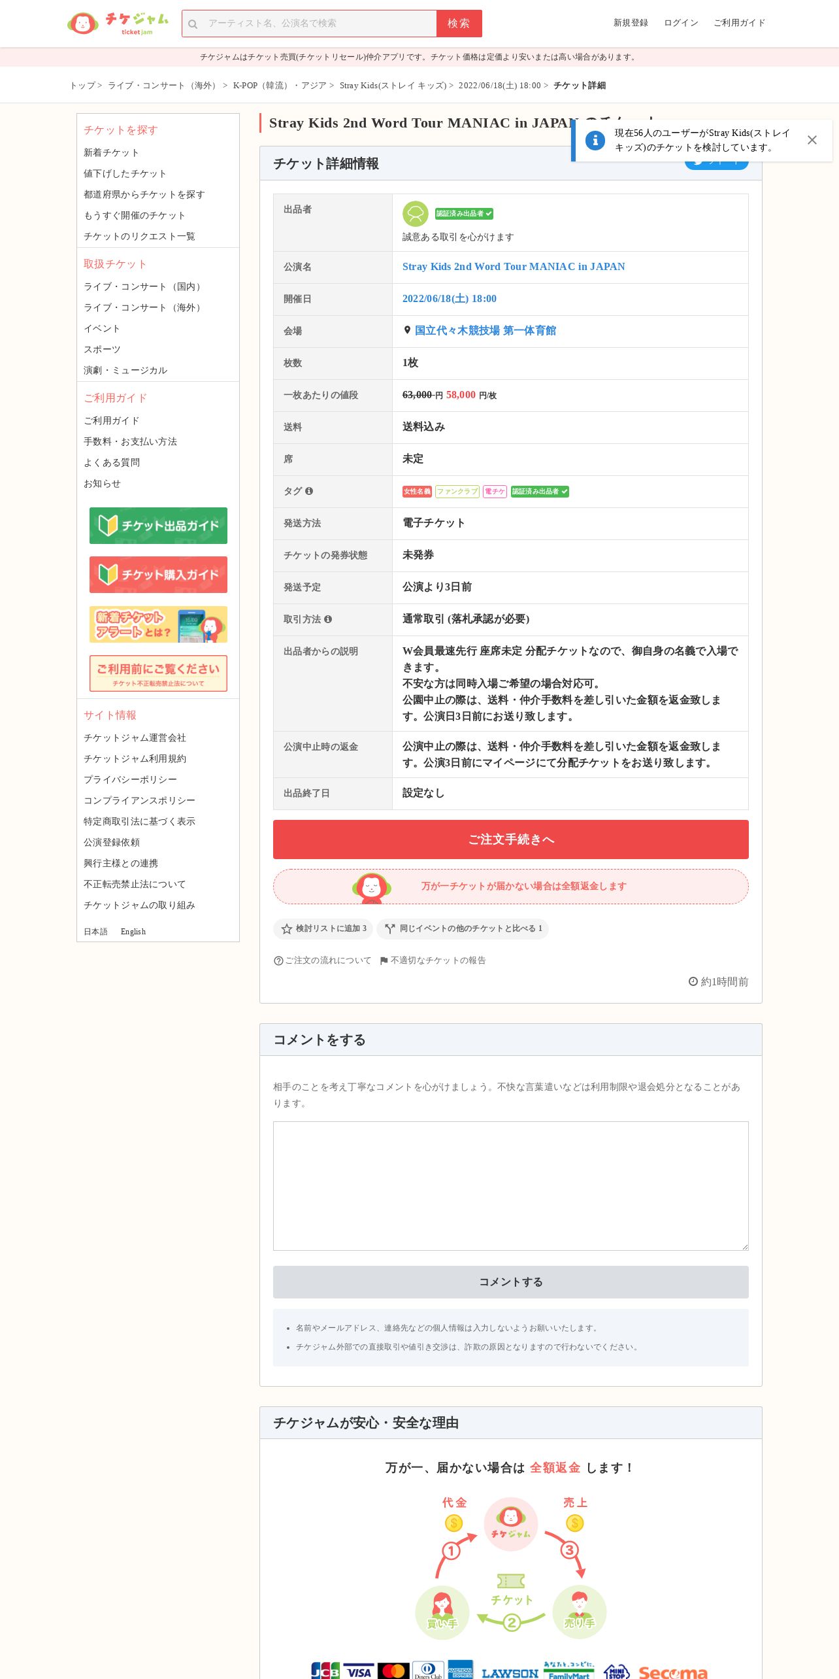Open 演劇・ミュージカル in the sidebar

(x=125, y=370)
